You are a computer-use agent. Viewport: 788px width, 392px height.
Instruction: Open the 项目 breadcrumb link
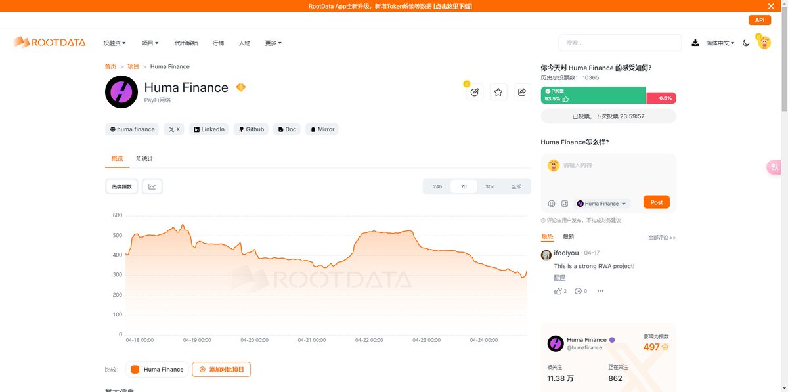click(133, 66)
